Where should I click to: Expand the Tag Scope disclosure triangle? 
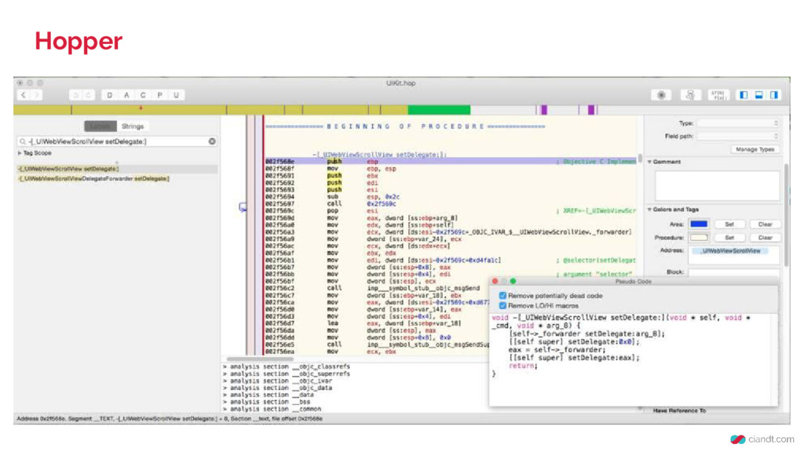click(x=20, y=153)
